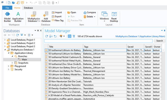Viewport: 167px width, 100px height.
Task: Click the Search button
Action: (x=159, y=41)
